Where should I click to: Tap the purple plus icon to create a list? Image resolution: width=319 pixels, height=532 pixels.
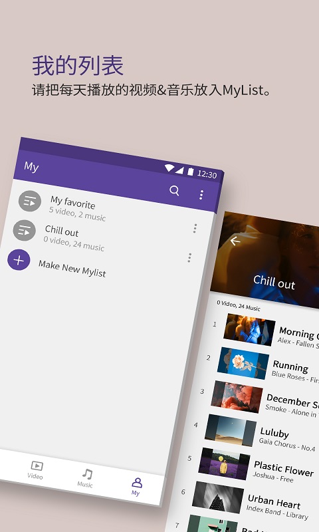point(19,260)
